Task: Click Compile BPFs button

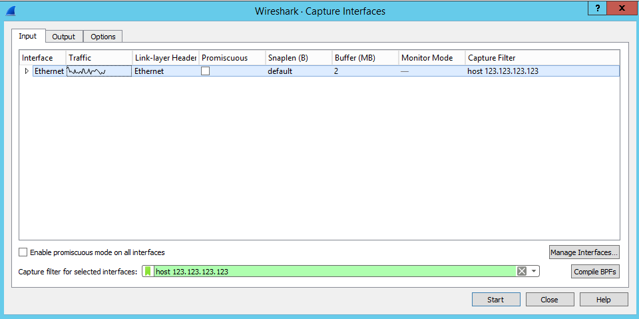Action: pyautogui.click(x=595, y=272)
